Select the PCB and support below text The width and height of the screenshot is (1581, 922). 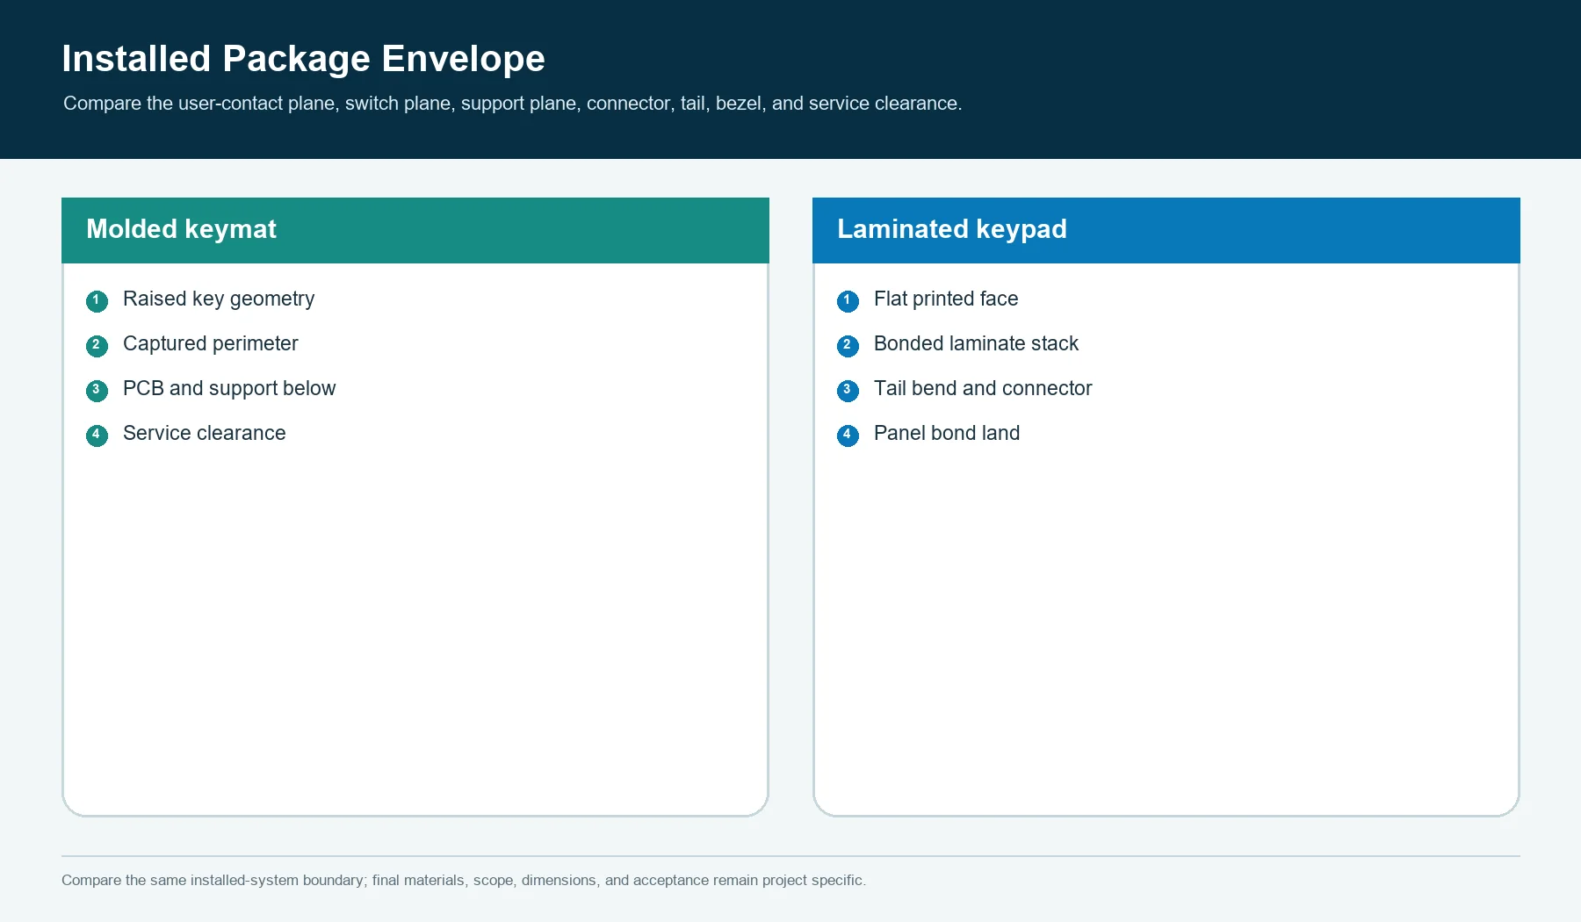click(x=229, y=389)
